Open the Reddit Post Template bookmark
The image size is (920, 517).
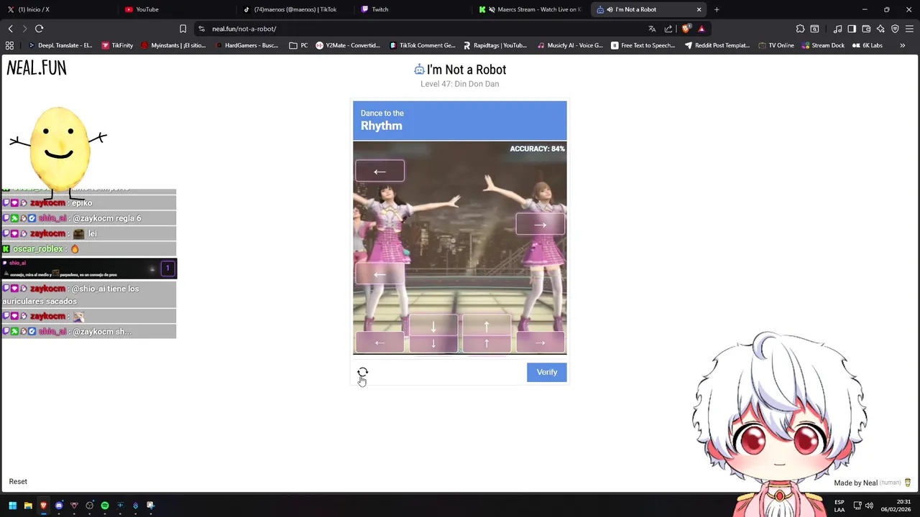pyautogui.click(x=717, y=45)
